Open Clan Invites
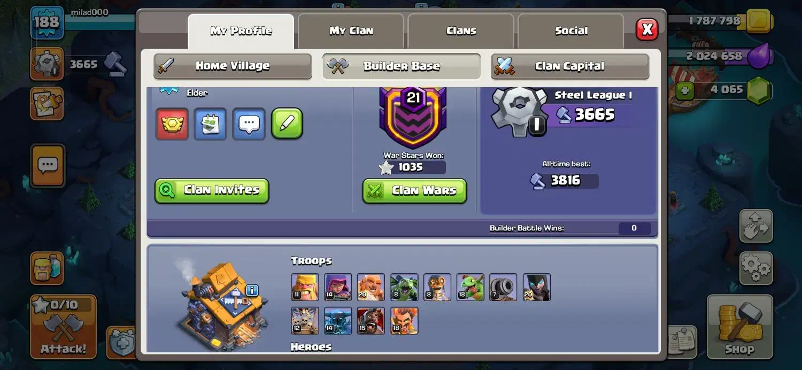 click(212, 190)
